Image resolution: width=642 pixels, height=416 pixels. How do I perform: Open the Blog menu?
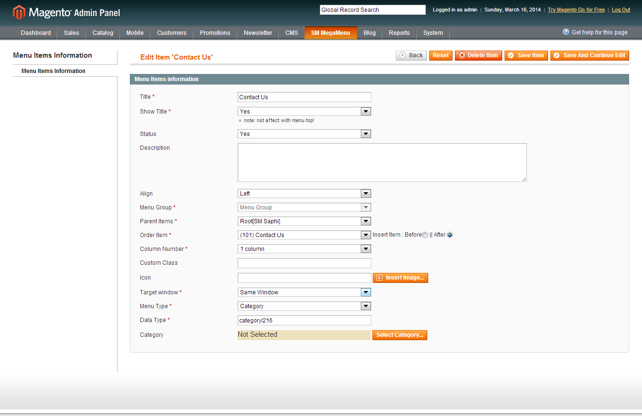coord(370,33)
